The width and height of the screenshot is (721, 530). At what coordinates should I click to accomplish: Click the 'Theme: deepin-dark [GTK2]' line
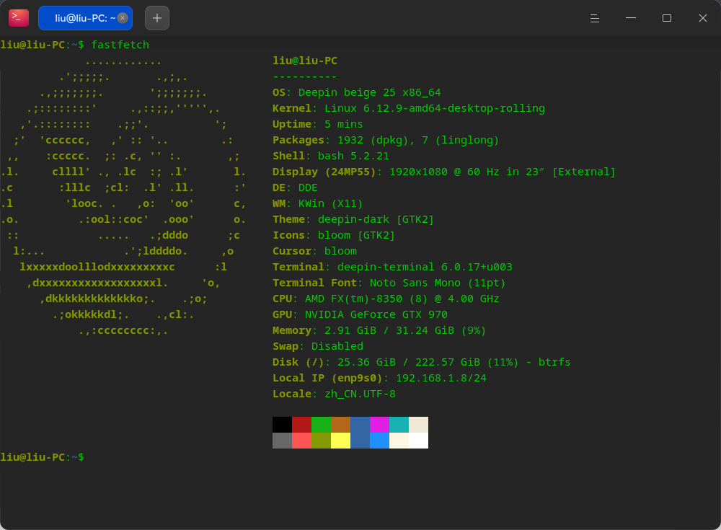click(353, 219)
